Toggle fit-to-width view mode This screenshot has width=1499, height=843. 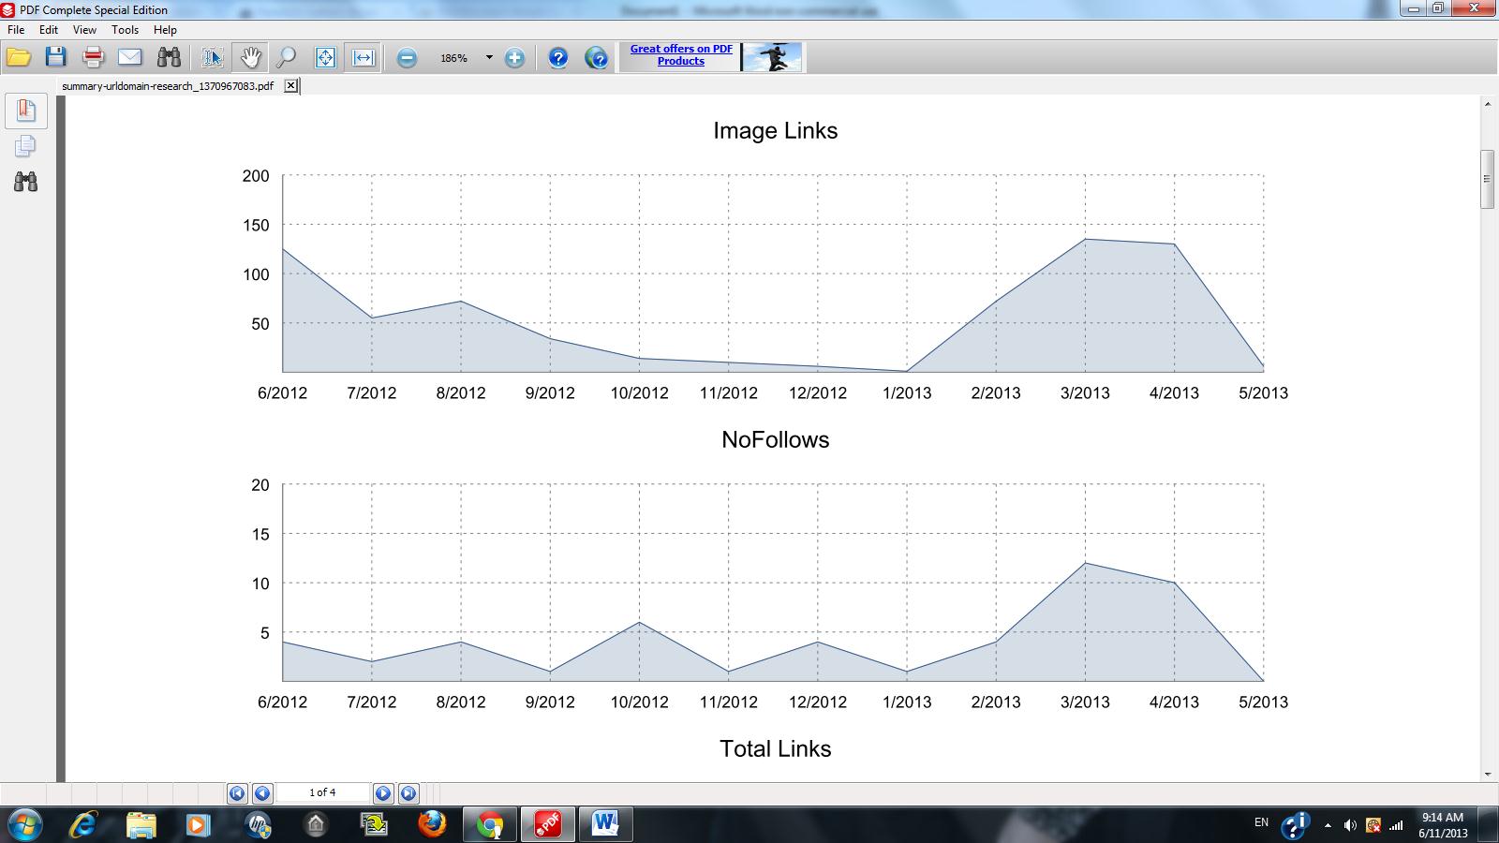(361, 57)
